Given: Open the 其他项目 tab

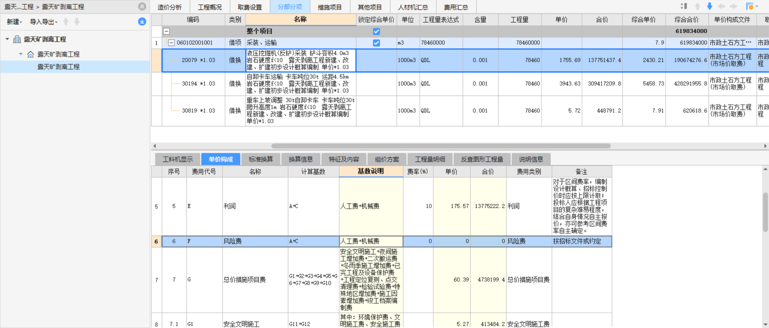Looking at the screenshot, I should click(370, 7).
